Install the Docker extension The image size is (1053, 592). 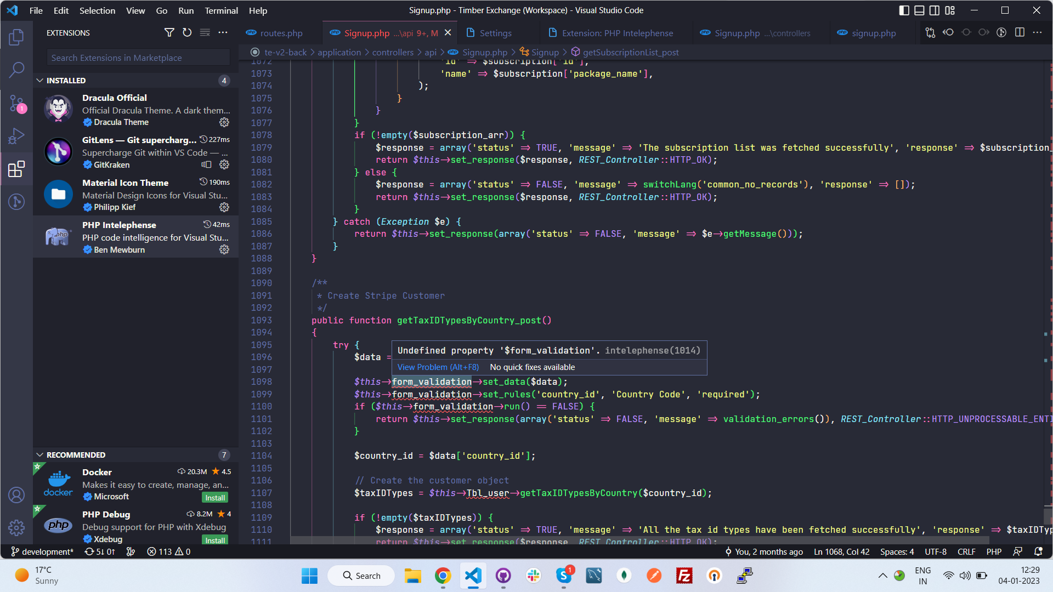click(x=214, y=497)
